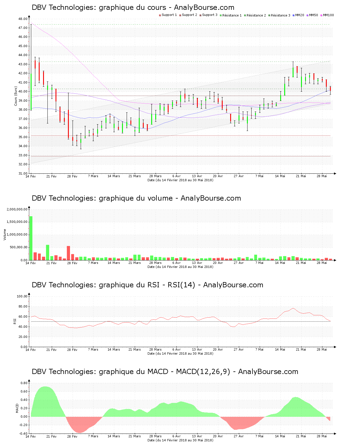Click the '-0.20' MACD axis value
The width and height of the screenshot is (347, 448).
point(23,425)
